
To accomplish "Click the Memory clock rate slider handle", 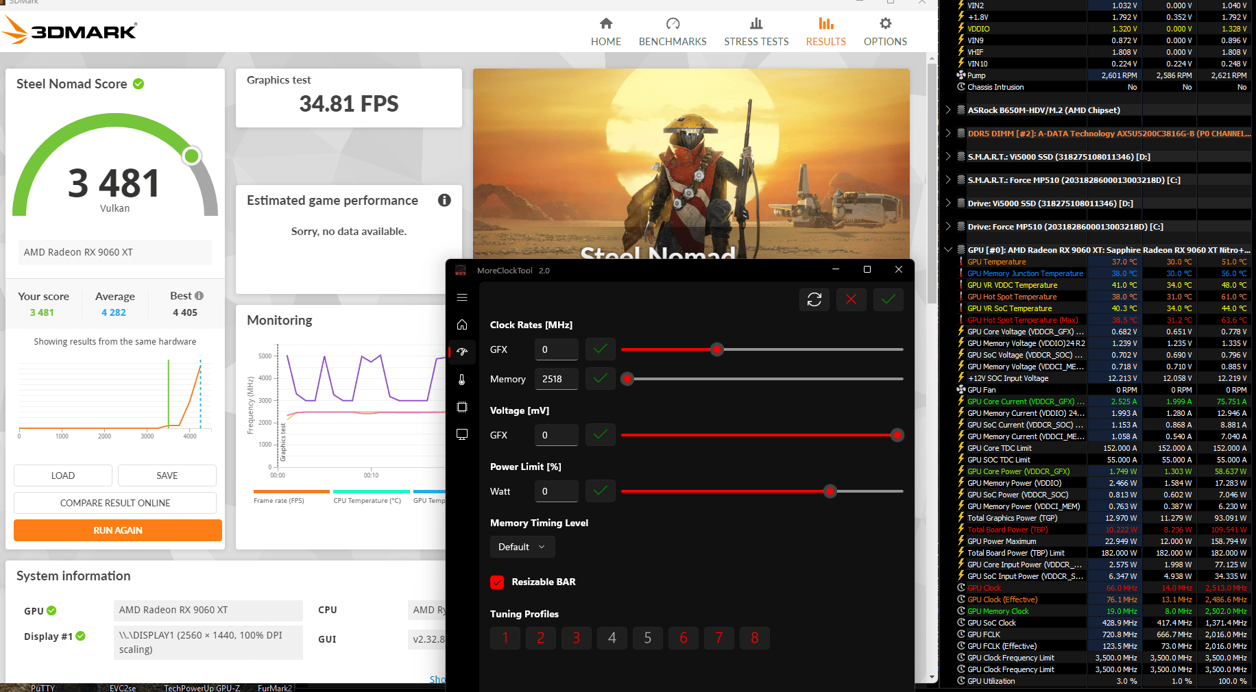I will (x=627, y=379).
